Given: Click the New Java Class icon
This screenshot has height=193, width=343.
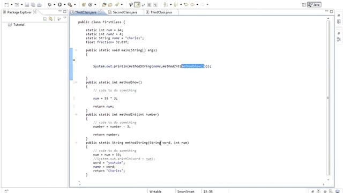Looking at the screenshot, I should [x=90, y=5].
